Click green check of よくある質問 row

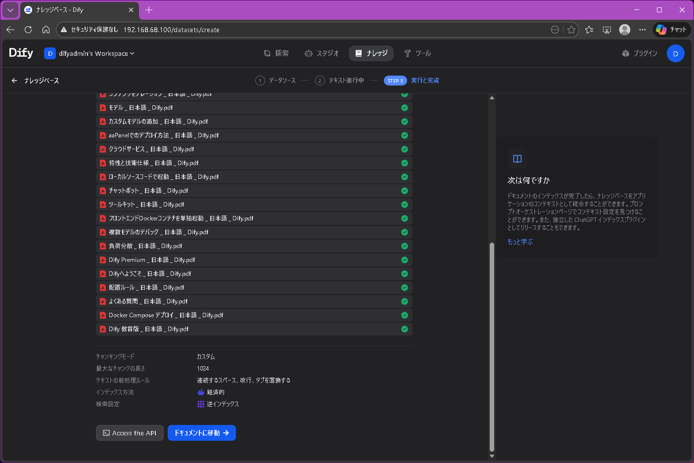[x=405, y=301]
